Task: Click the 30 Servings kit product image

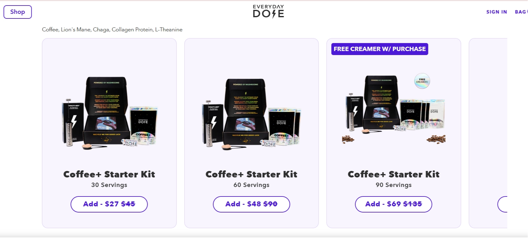Action: point(109,113)
